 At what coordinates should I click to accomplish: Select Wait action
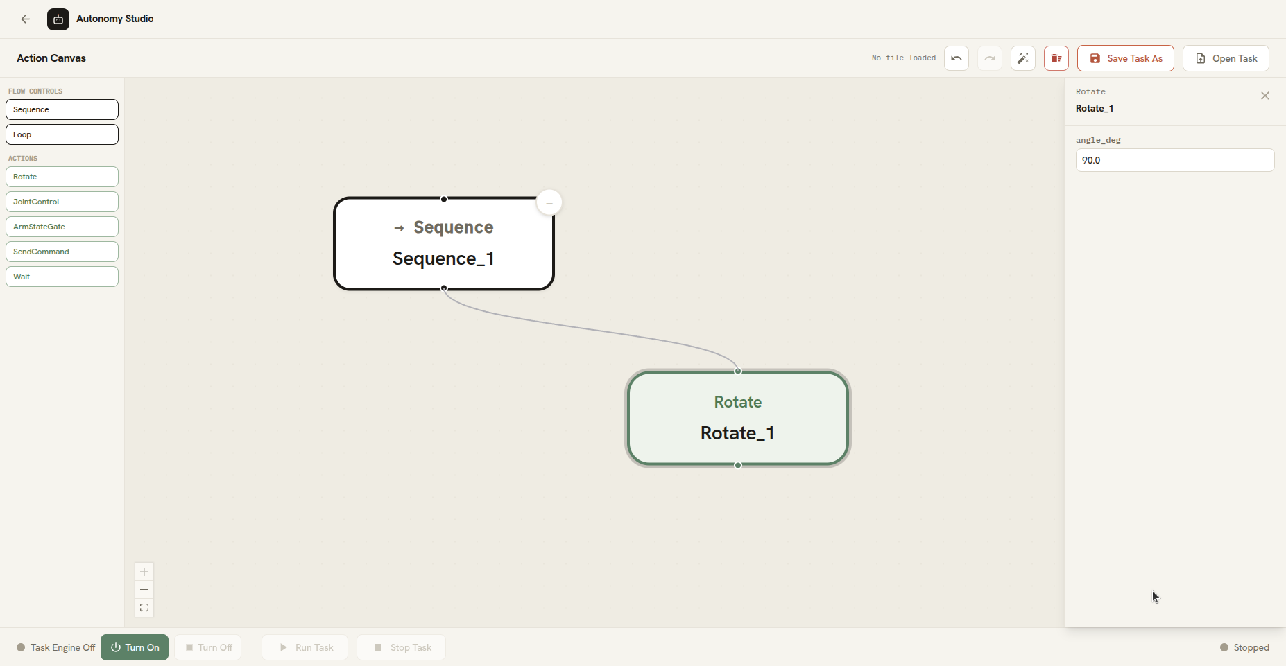(x=62, y=277)
